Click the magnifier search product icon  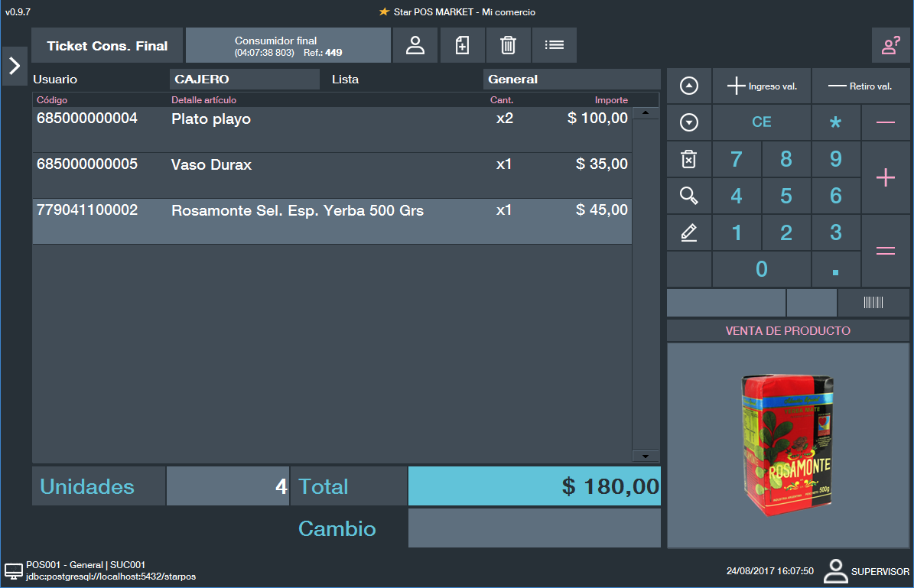[x=688, y=196]
